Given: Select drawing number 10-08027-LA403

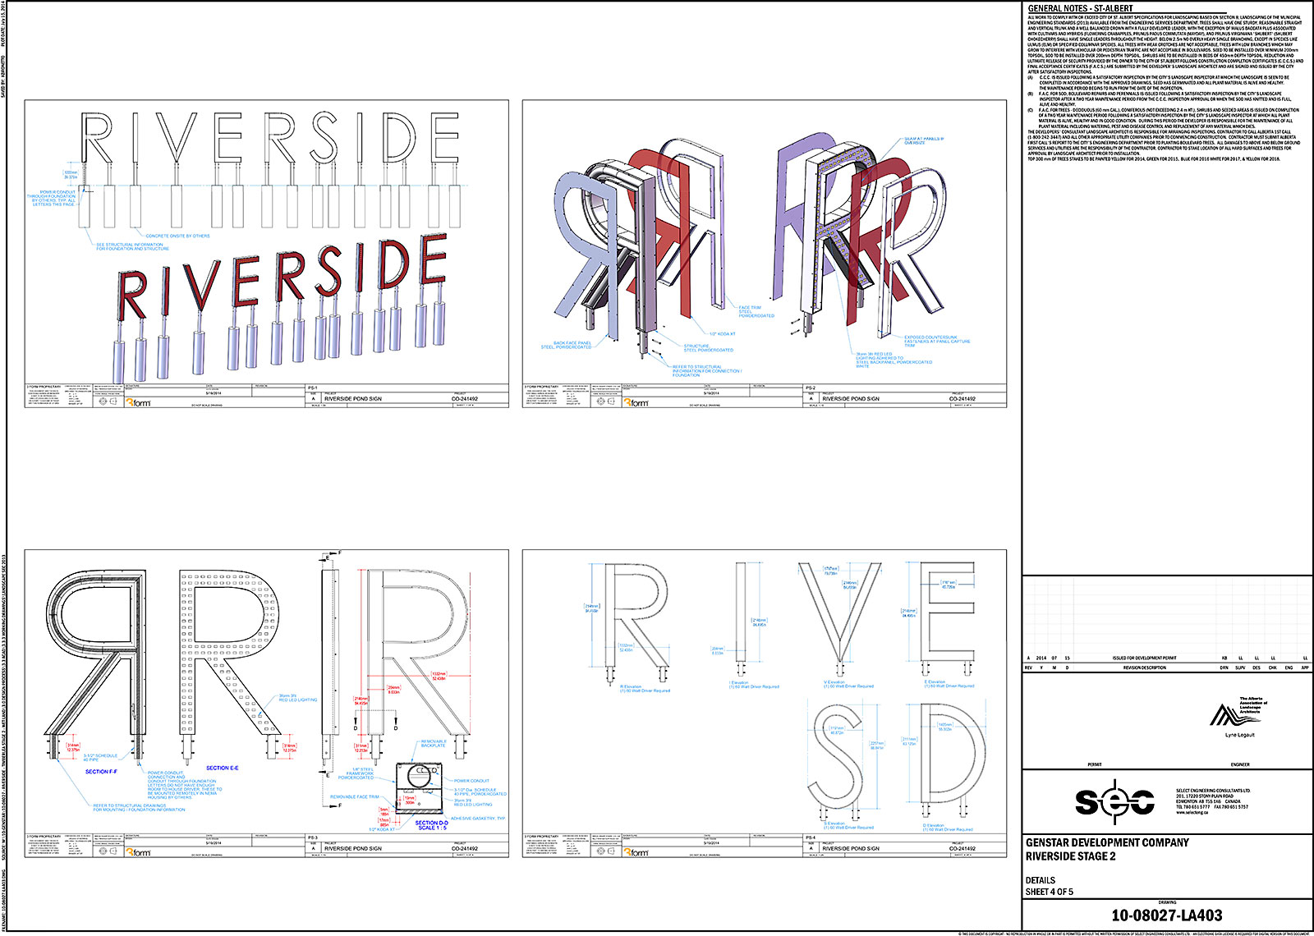Looking at the screenshot, I should coord(1166,916).
